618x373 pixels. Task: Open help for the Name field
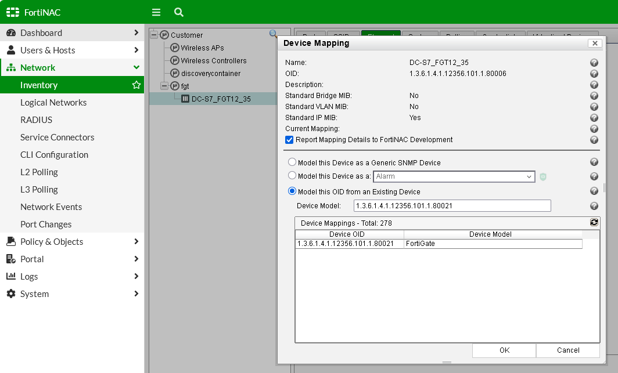(594, 63)
